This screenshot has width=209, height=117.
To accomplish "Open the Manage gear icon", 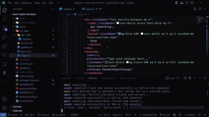I will (x=4, y=108).
